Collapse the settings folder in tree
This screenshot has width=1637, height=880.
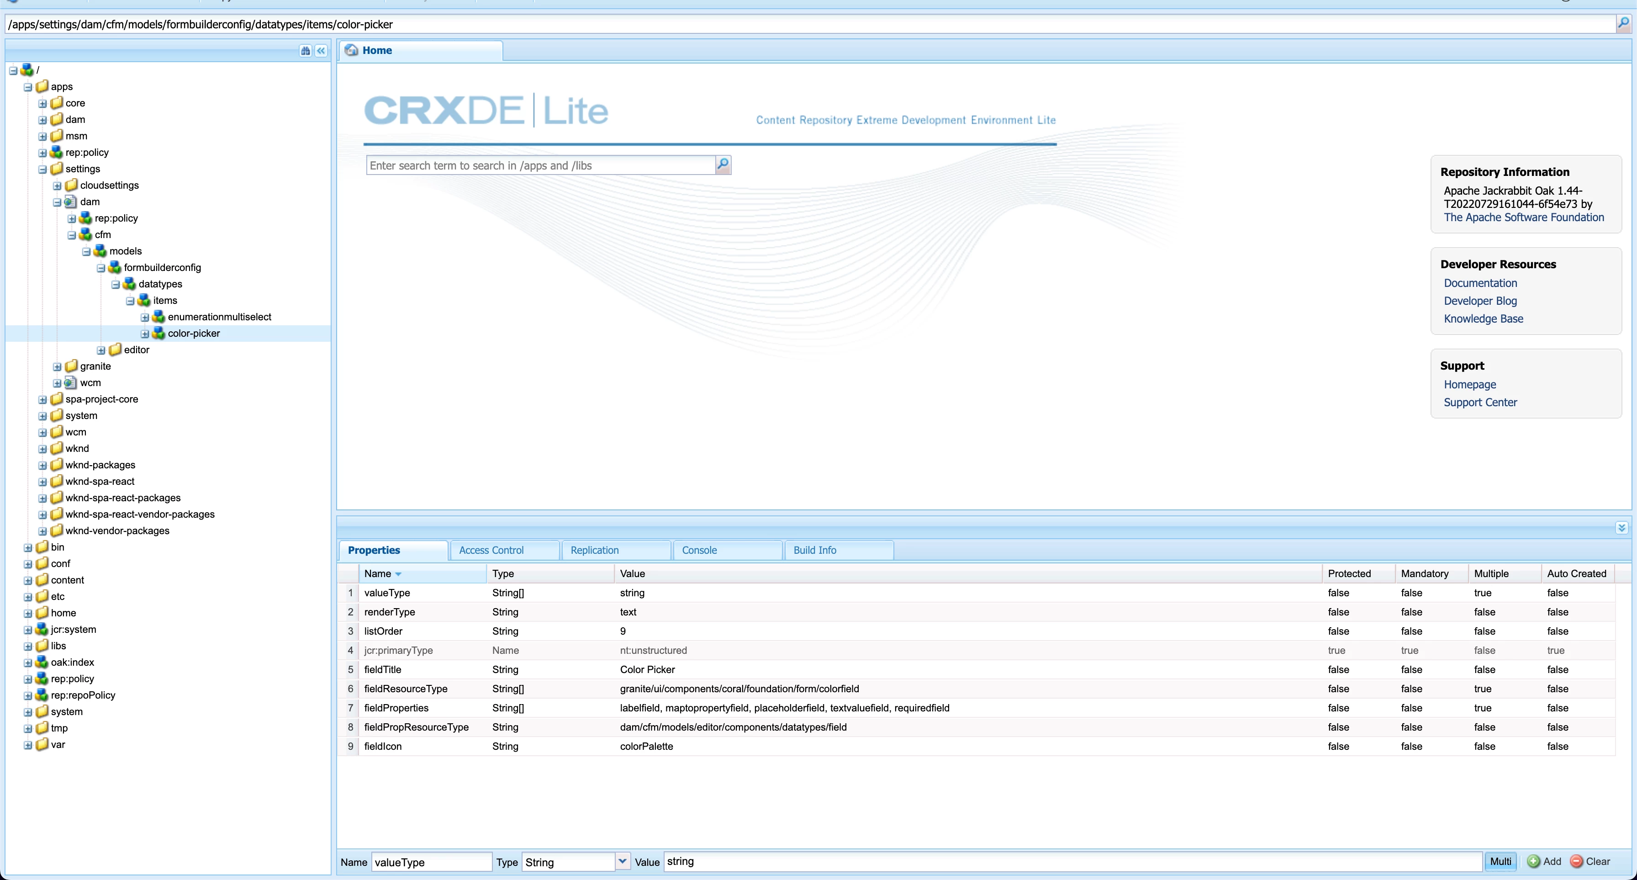pyautogui.click(x=42, y=169)
